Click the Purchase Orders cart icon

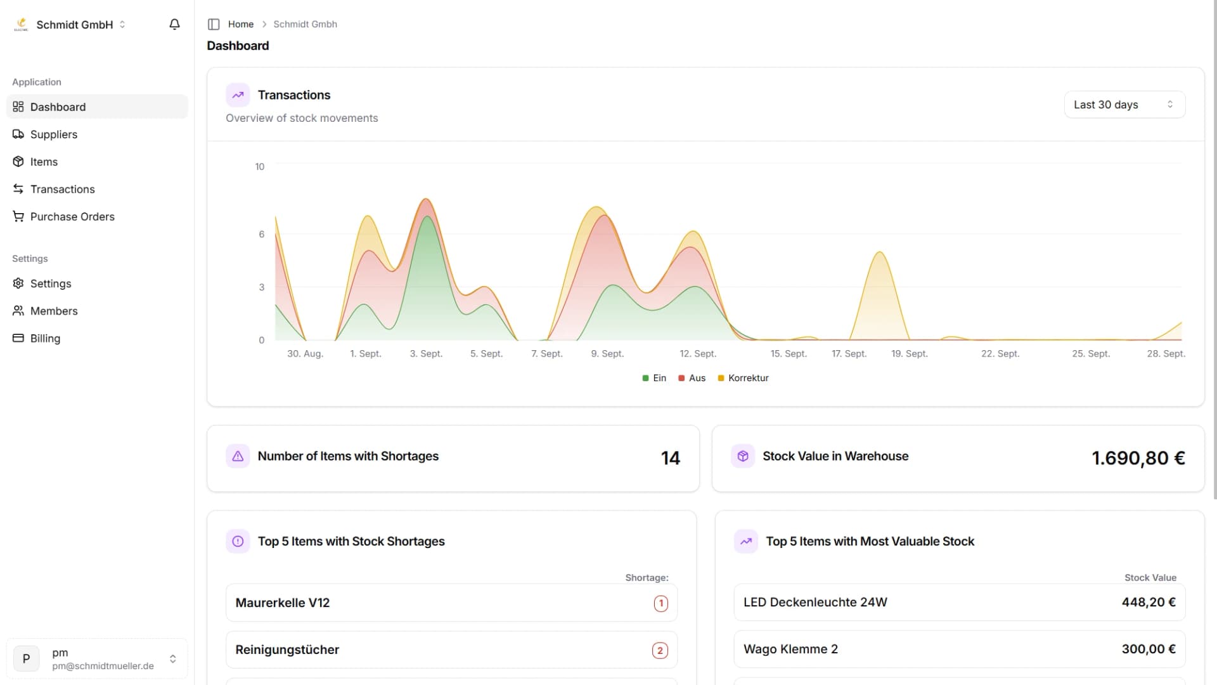(18, 216)
